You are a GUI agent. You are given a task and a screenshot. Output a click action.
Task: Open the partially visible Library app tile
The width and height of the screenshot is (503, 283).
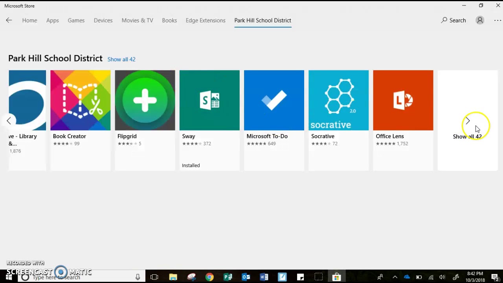click(28, 120)
